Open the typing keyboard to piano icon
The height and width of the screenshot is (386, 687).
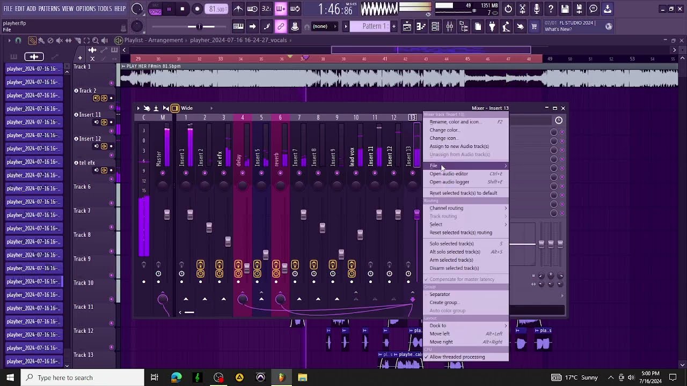point(238,26)
